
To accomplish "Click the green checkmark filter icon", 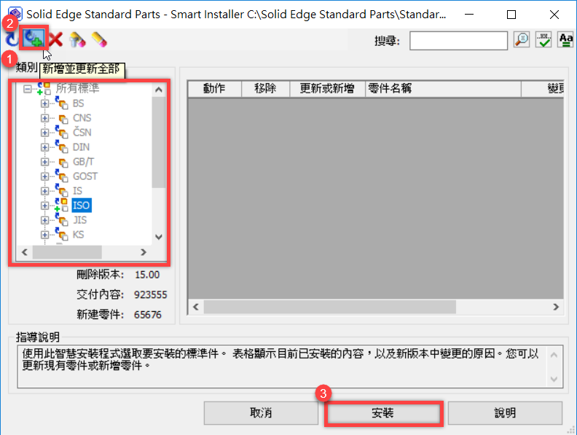I will (543, 40).
